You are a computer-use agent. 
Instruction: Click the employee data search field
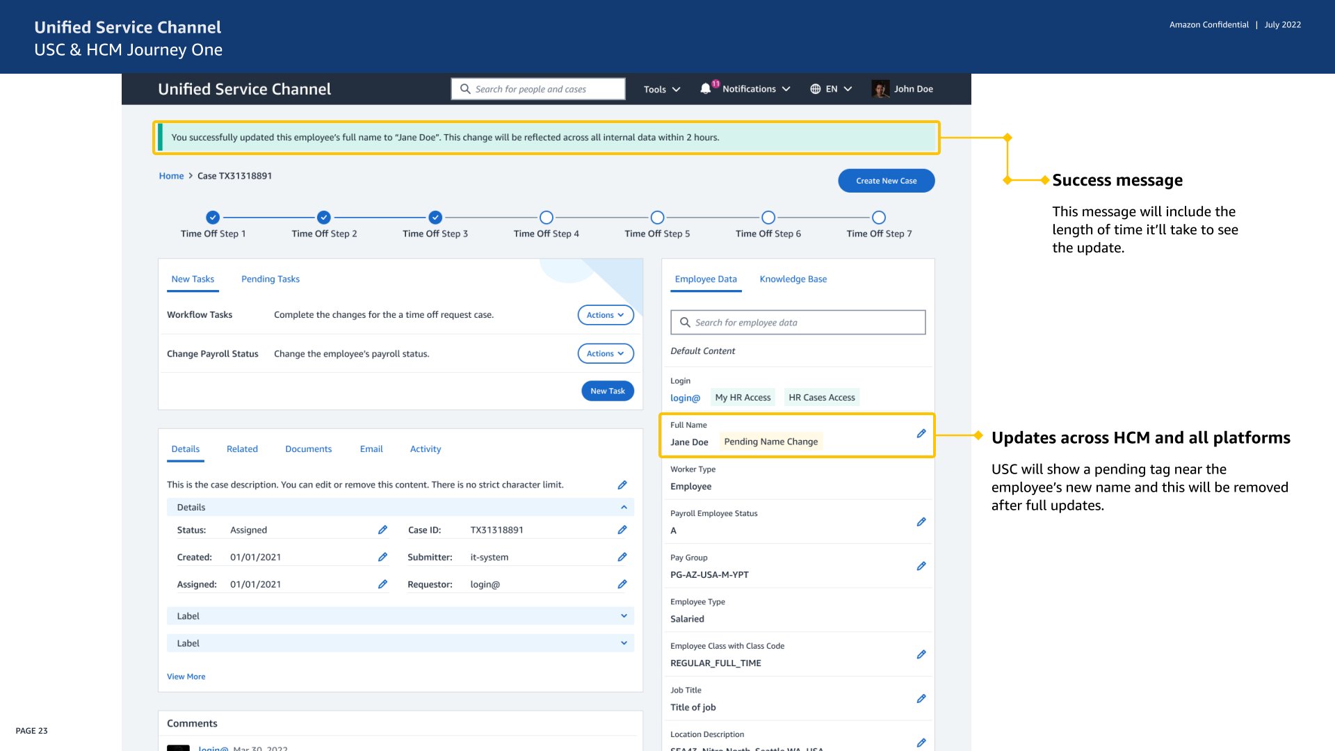point(798,323)
